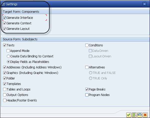Uncheck the Page Breaks checkbox
The height and width of the screenshot is (118, 150).
coord(87,89)
